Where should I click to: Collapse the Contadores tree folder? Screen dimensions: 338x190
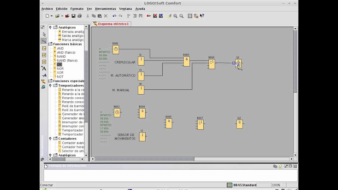point(50,139)
